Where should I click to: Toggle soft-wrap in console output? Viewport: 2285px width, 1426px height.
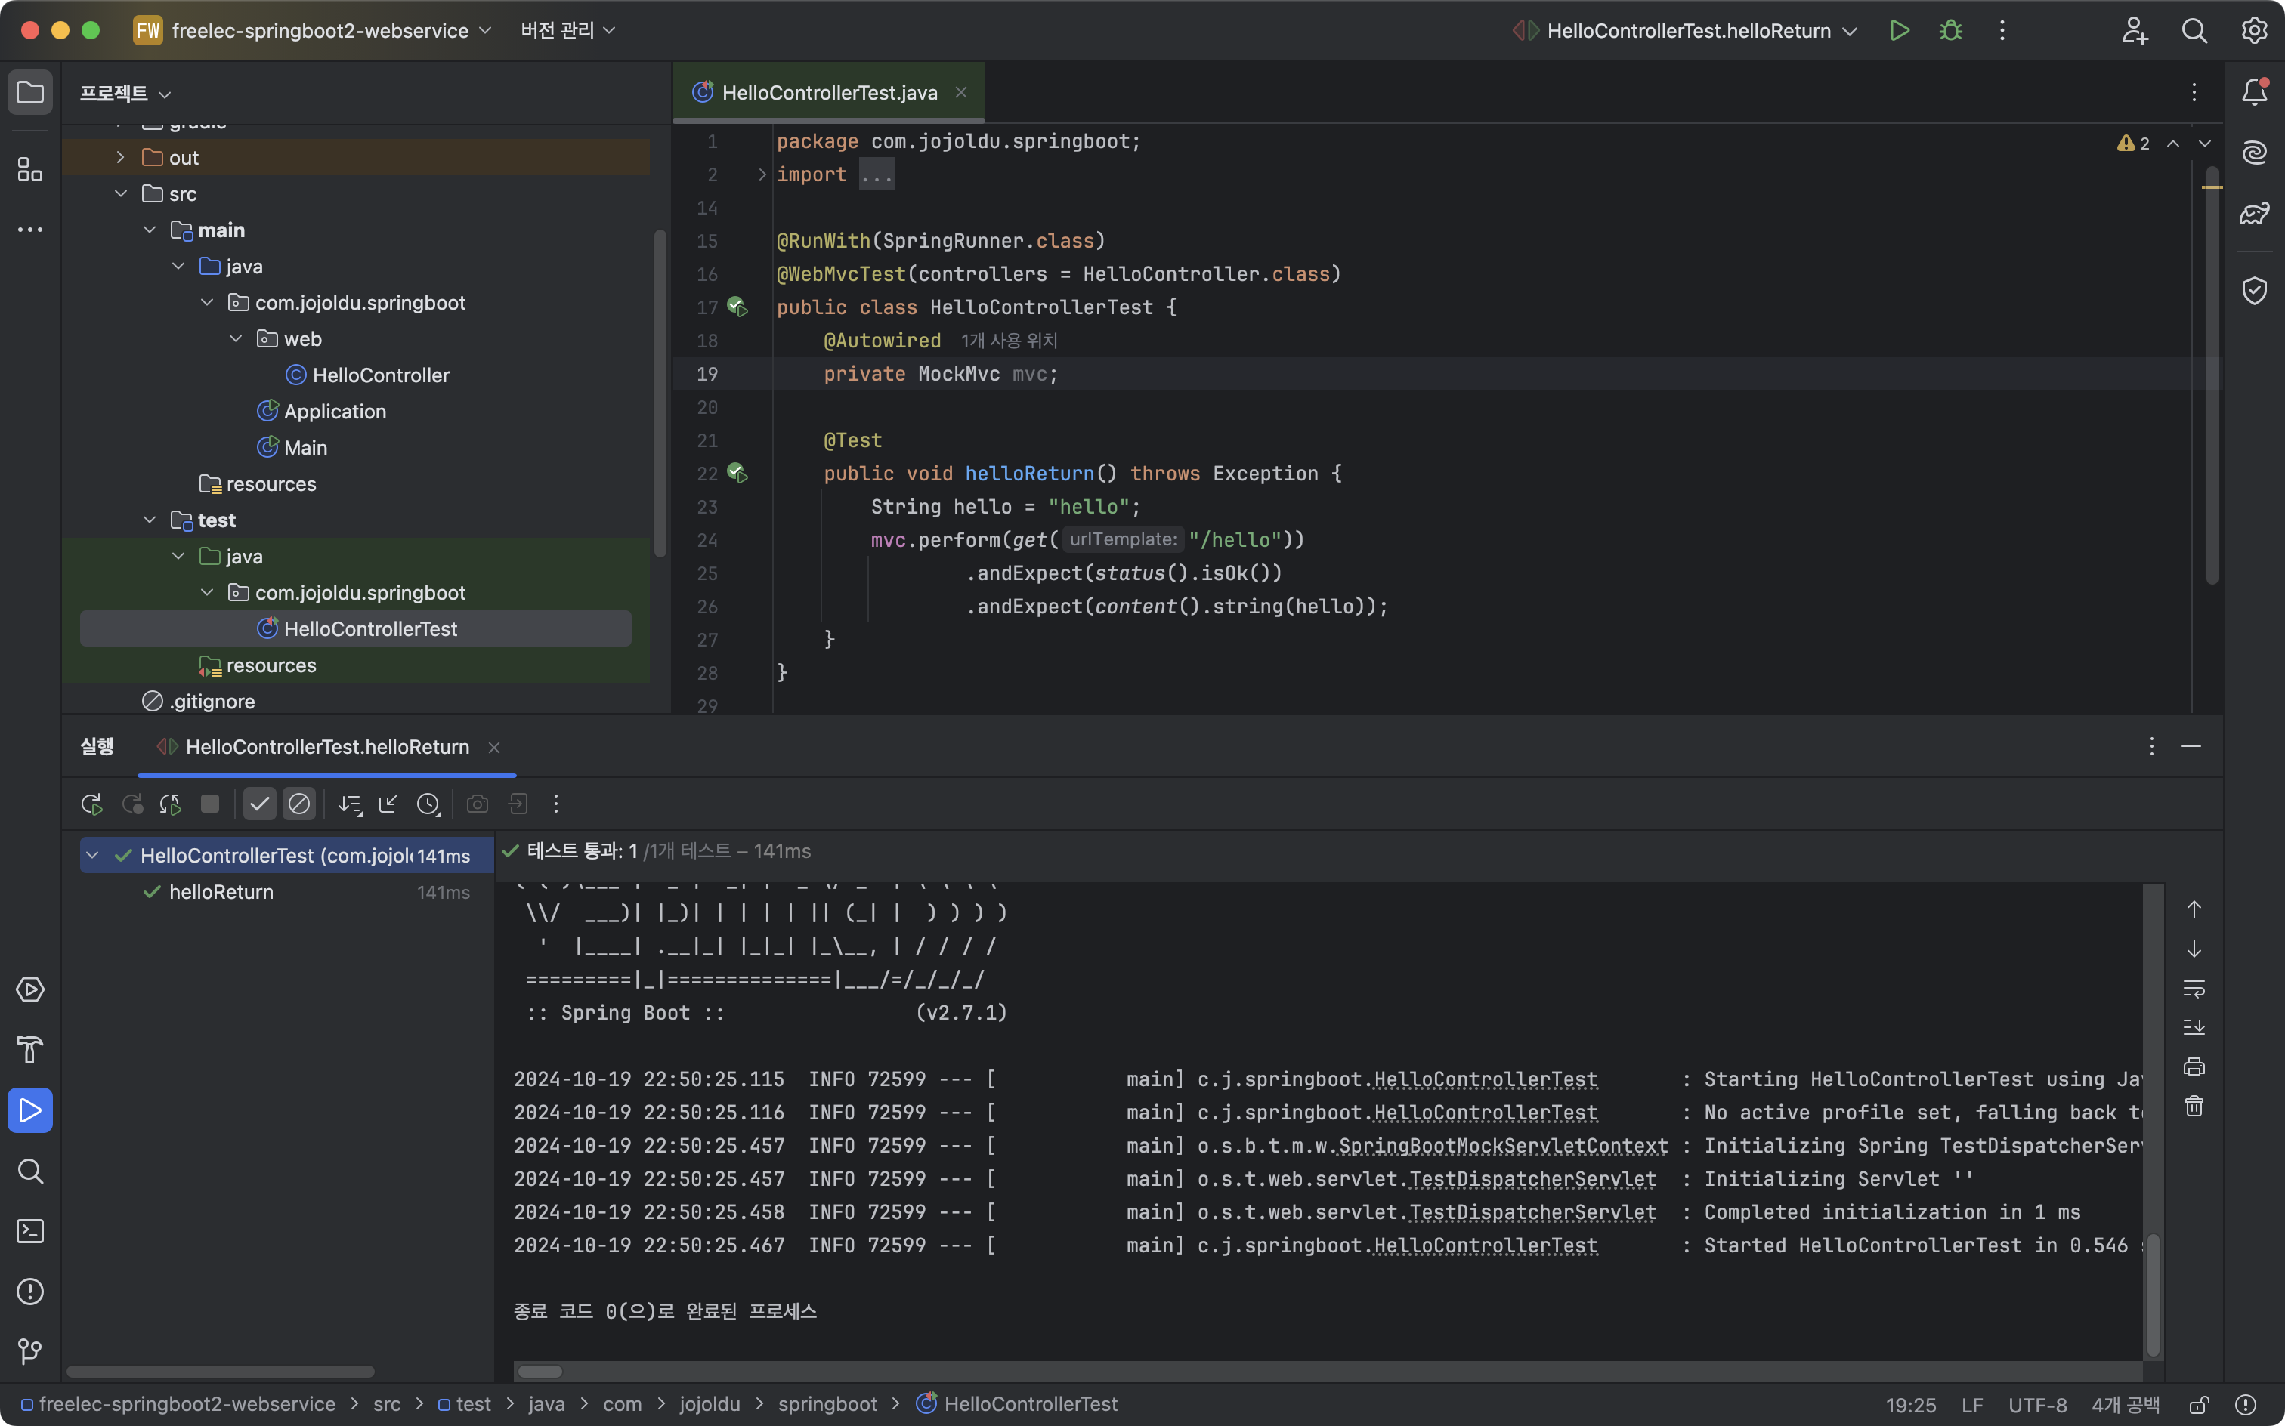click(x=2194, y=989)
